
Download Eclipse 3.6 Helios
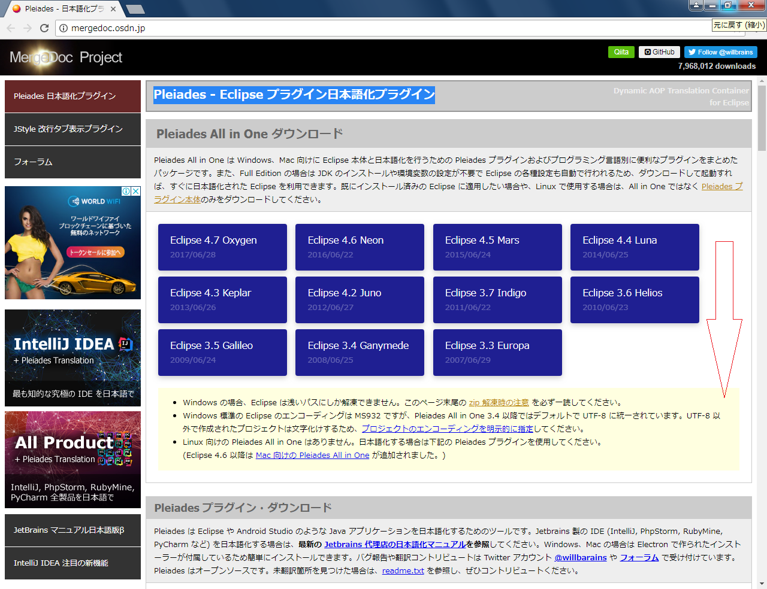coord(635,300)
